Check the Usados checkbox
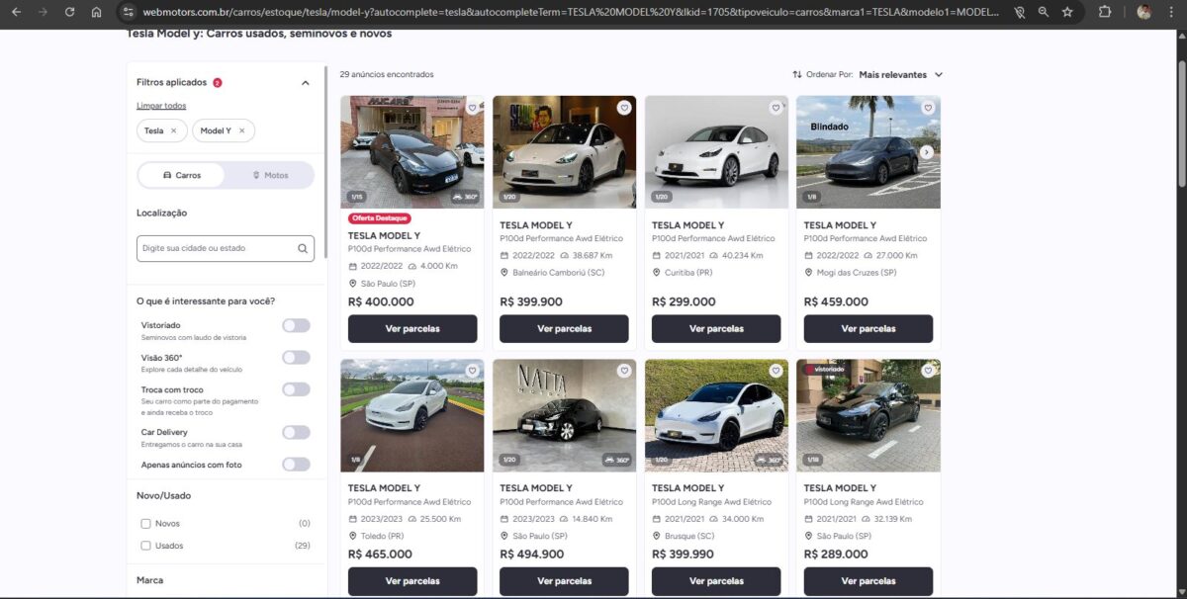Image resolution: width=1187 pixels, height=599 pixels. tap(146, 546)
